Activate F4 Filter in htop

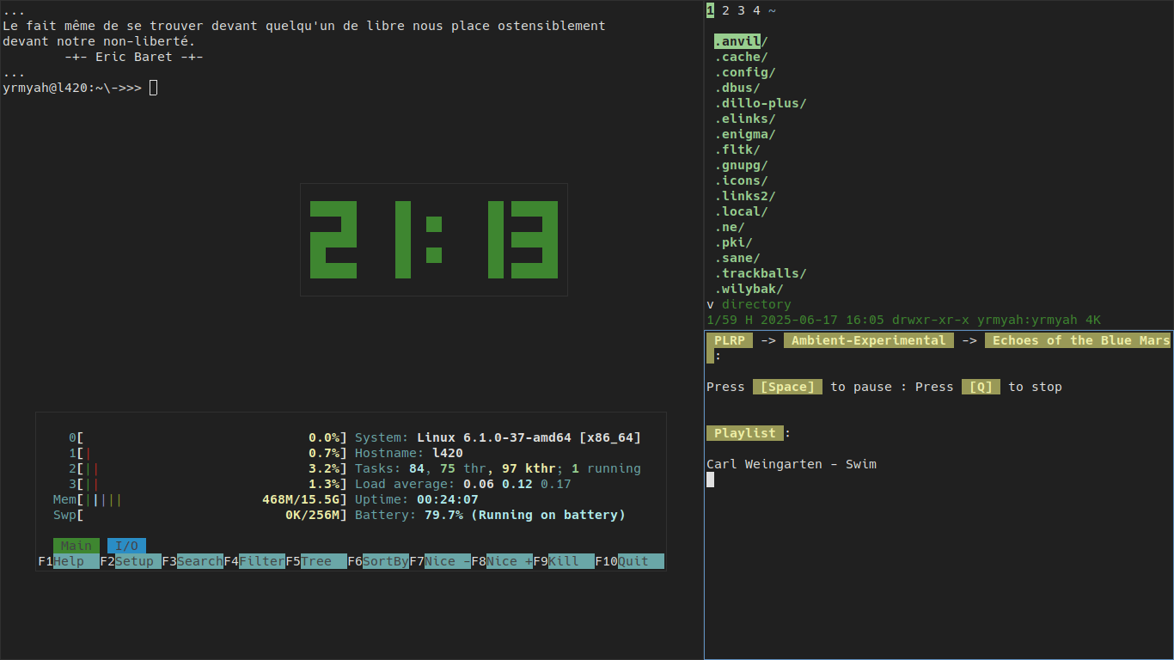point(255,561)
